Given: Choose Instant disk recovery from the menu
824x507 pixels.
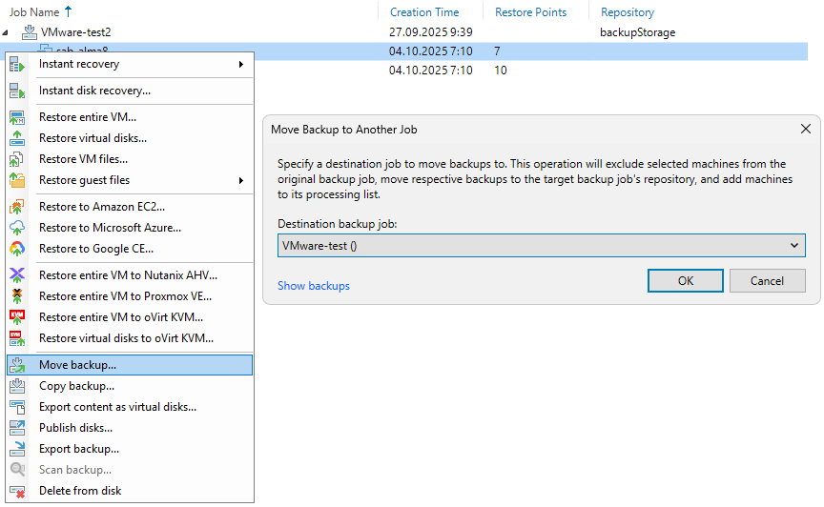Looking at the screenshot, I should click(x=130, y=91).
